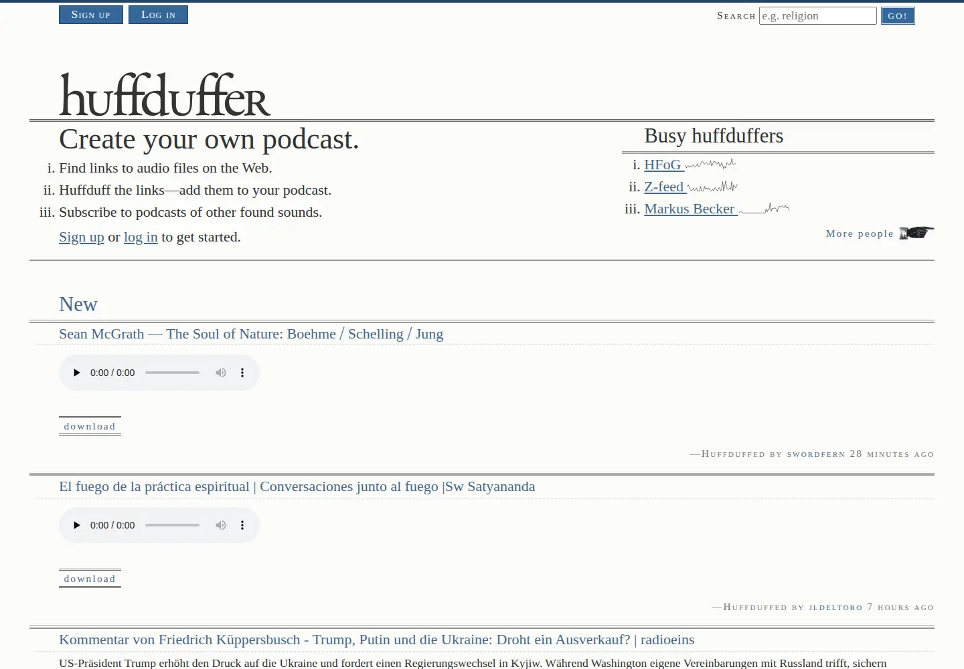
Task: Open more options on Sean McGrath player
Action: tap(242, 373)
